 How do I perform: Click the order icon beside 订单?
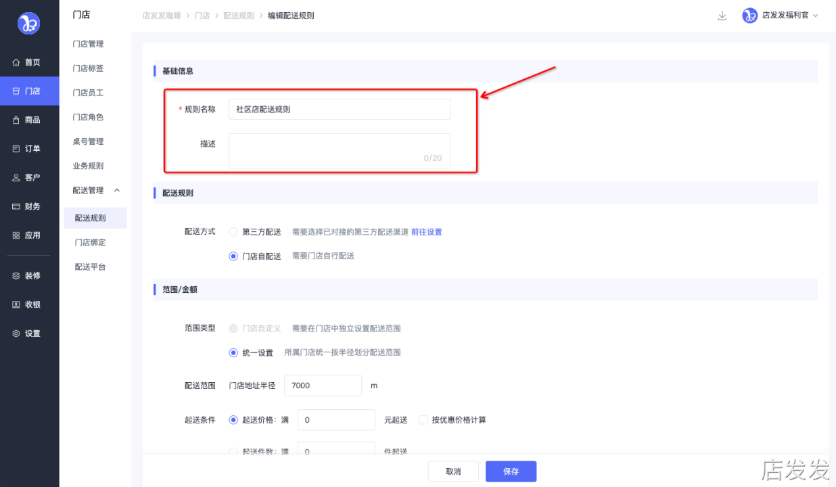[16, 149]
